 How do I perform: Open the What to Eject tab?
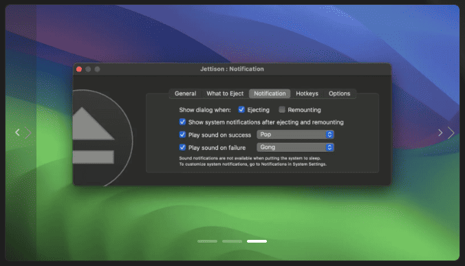click(x=225, y=93)
